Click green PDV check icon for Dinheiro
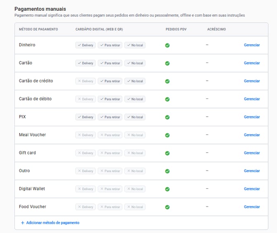 click(167, 46)
